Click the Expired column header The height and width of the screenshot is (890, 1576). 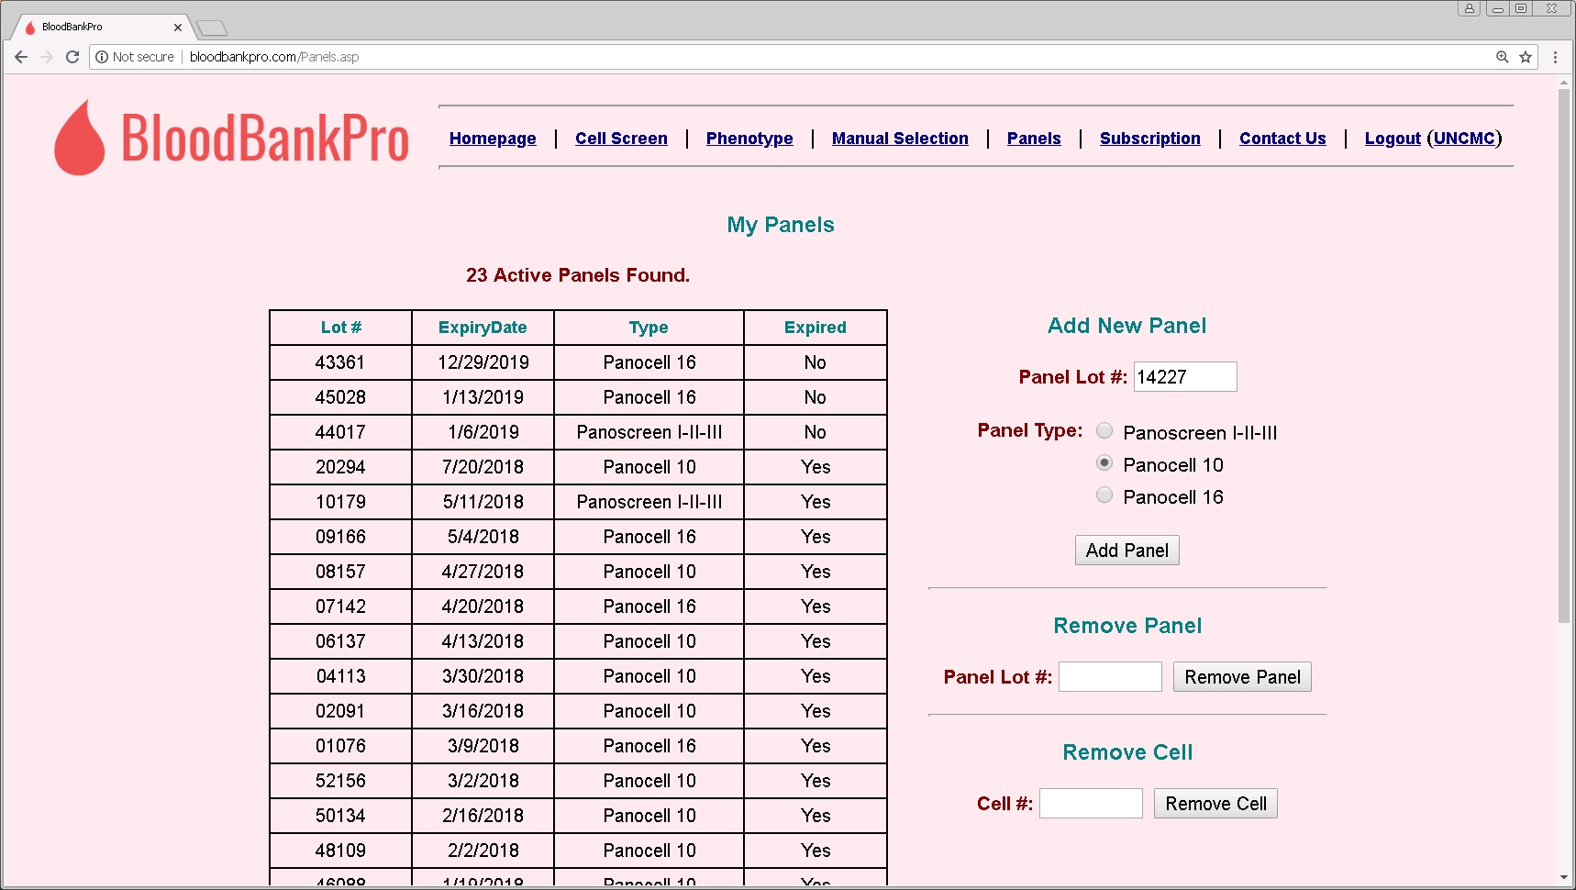click(x=816, y=328)
